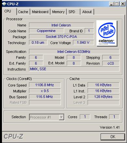Close the CPU-Z window
Viewport: 127px width, 143px height.
coord(123,4)
